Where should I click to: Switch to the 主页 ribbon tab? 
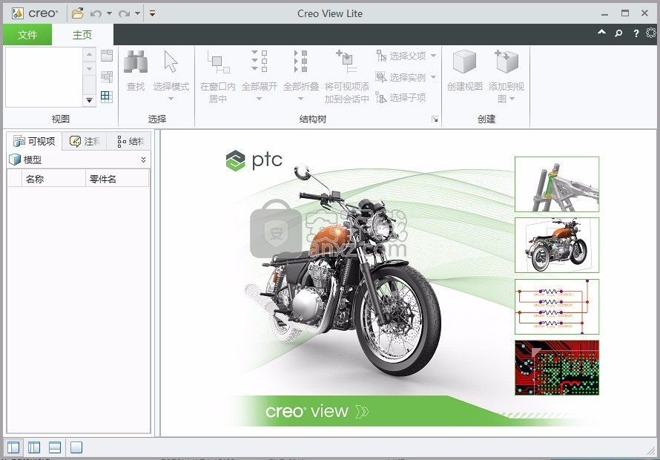pos(82,35)
